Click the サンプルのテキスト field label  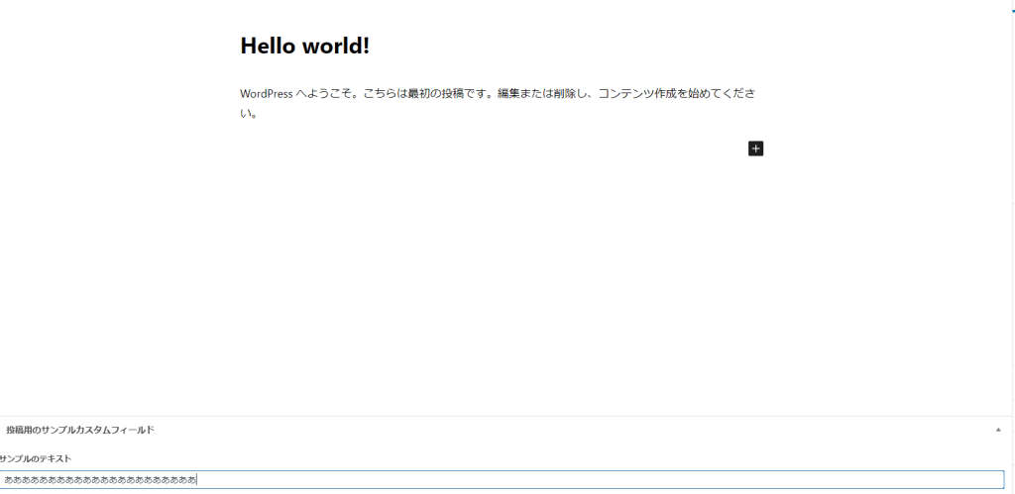35,459
